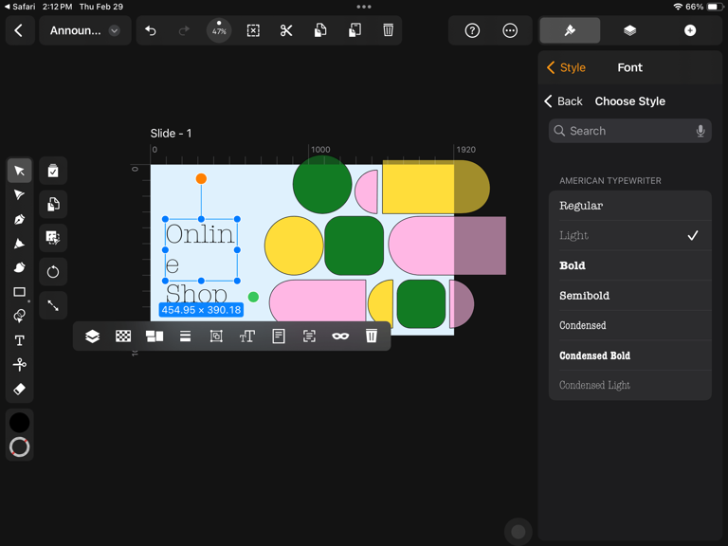Viewport: 728px width, 546px height.
Task: Tap the rotate icon in side column
Action: (53, 272)
